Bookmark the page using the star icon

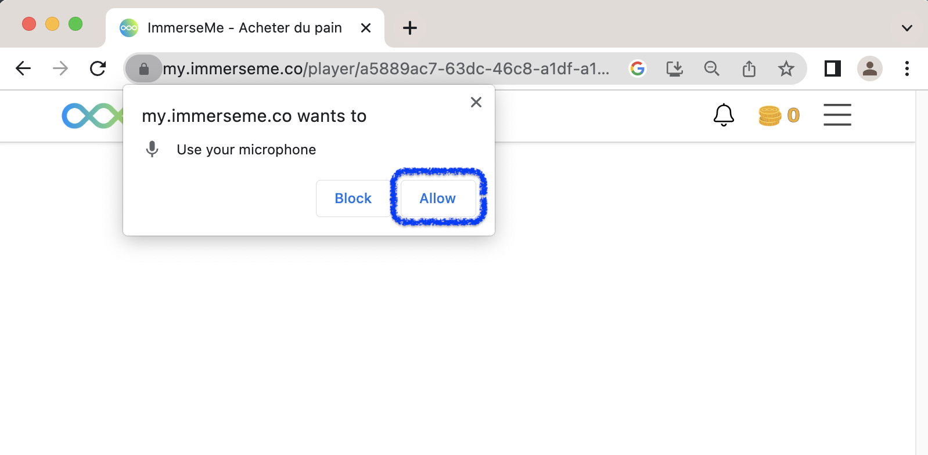tap(786, 68)
